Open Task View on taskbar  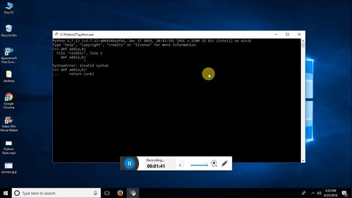[107, 193]
